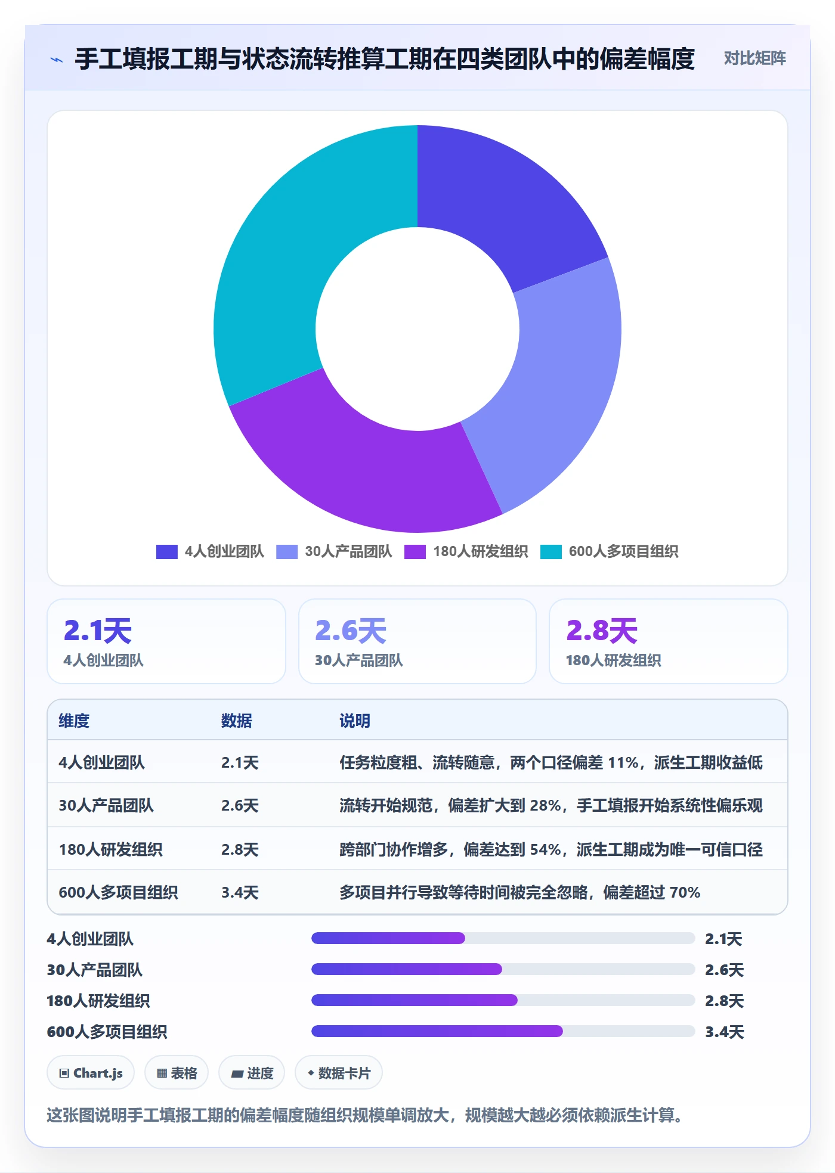The image size is (835, 1173).
Task: Click the 维度 column header
Action: (74, 721)
